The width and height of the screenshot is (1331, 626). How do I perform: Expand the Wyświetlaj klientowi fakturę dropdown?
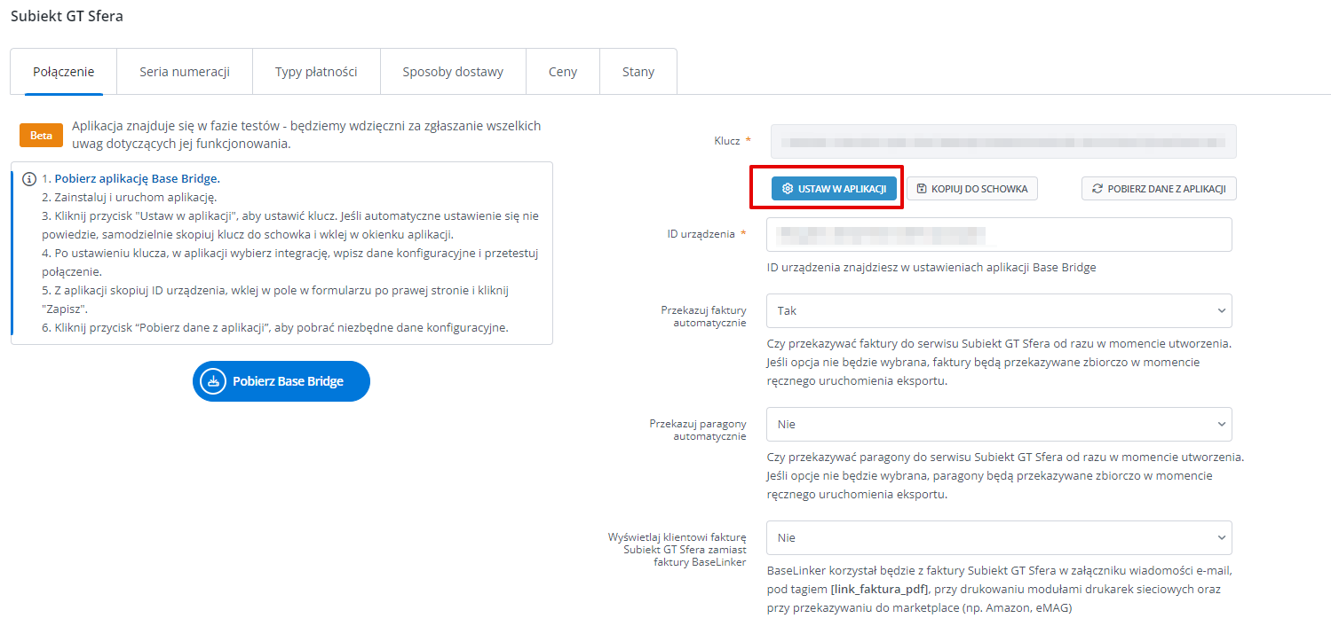point(999,537)
